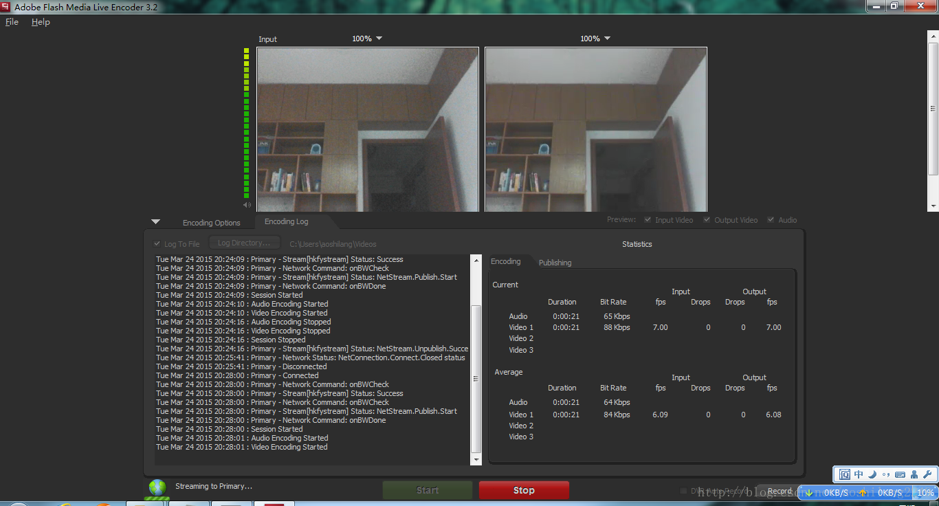Click the main window scroll down arrow
The height and width of the screenshot is (506, 939).
point(934,206)
